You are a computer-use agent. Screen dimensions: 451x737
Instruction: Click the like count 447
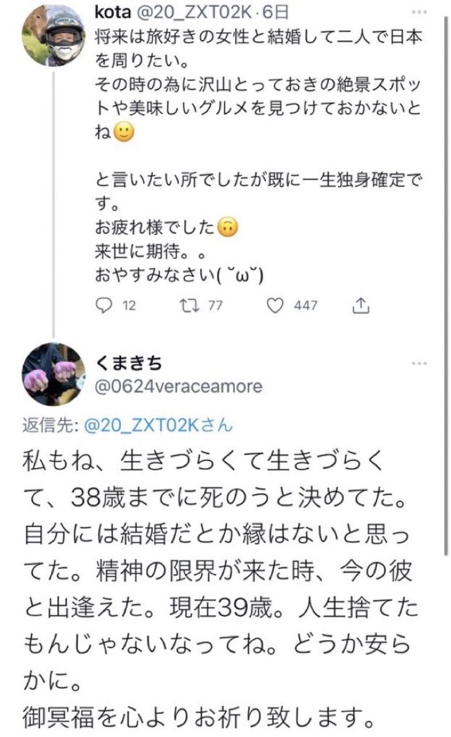click(305, 306)
